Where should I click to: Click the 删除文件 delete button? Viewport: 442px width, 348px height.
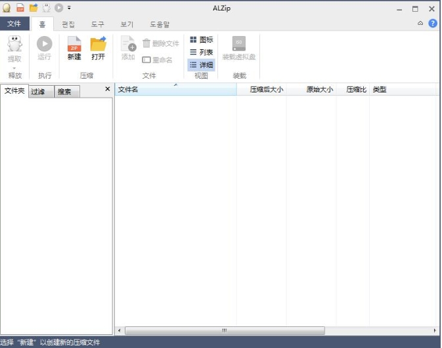point(161,43)
